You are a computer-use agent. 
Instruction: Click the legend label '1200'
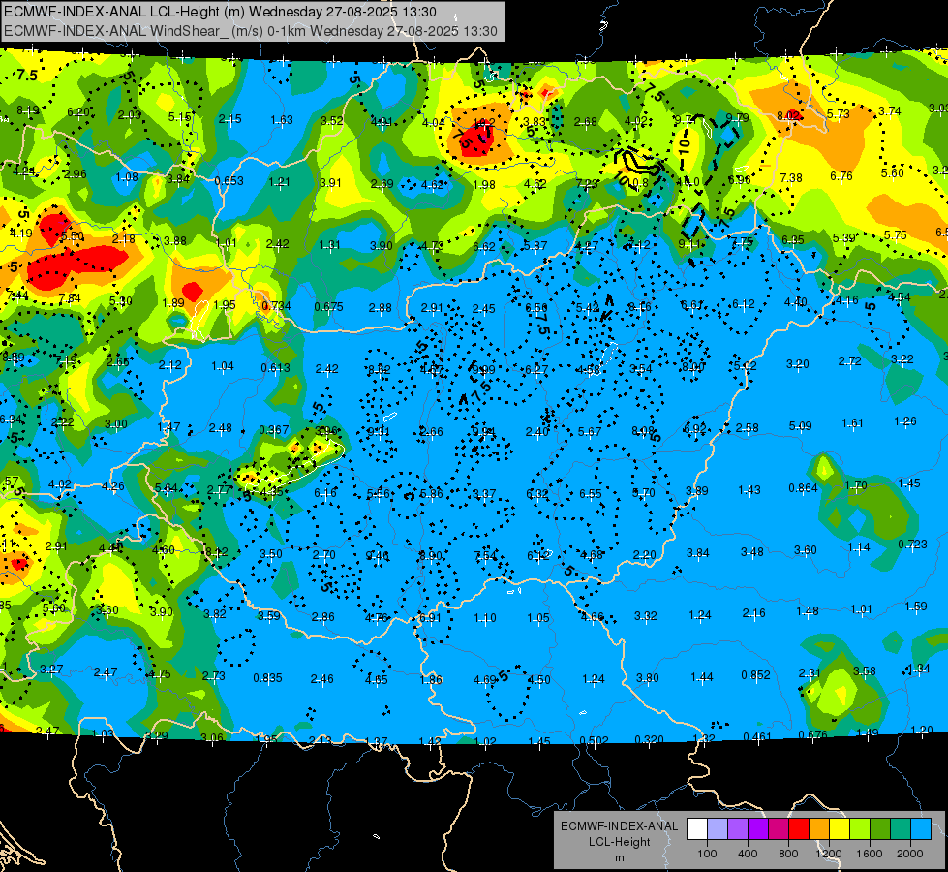tap(829, 854)
